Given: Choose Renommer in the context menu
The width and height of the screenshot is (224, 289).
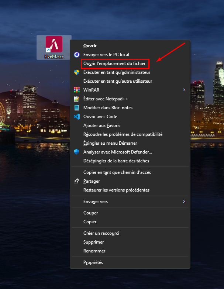Looking at the screenshot, I should click(94, 251).
